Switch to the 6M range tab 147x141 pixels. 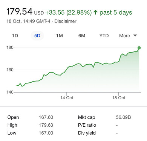point(82,36)
